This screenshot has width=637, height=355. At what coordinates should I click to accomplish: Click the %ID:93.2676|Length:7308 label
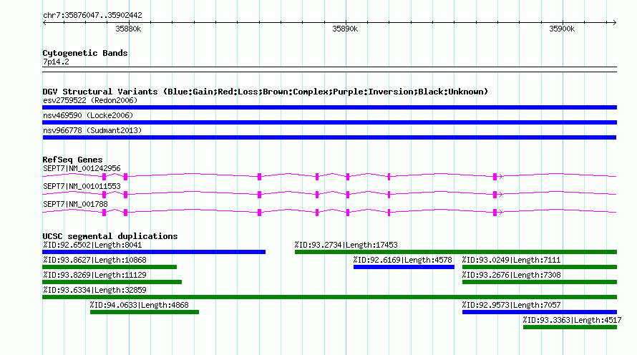(511, 275)
